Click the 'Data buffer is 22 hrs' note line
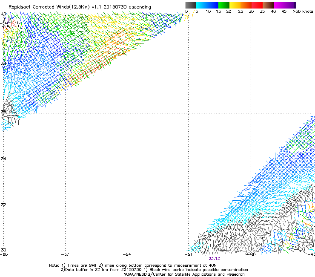Screen dimensions: 315x277 pyautogui.click(x=154, y=270)
